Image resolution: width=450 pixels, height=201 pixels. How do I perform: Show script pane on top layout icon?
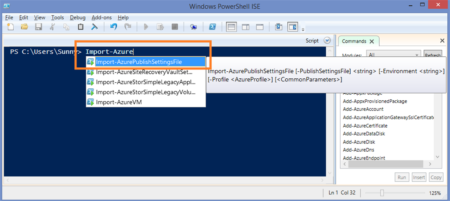pos(231,27)
